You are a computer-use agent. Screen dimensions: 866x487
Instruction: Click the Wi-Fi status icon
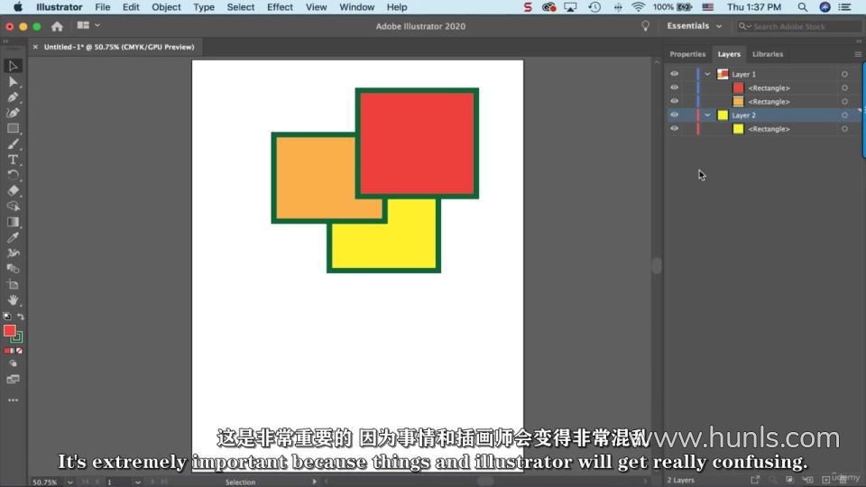click(x=638, y=7)
